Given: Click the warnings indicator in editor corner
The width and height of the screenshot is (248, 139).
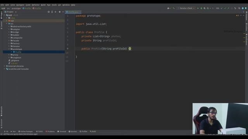Looking at the screenshot, I should [x=238, y=15].
